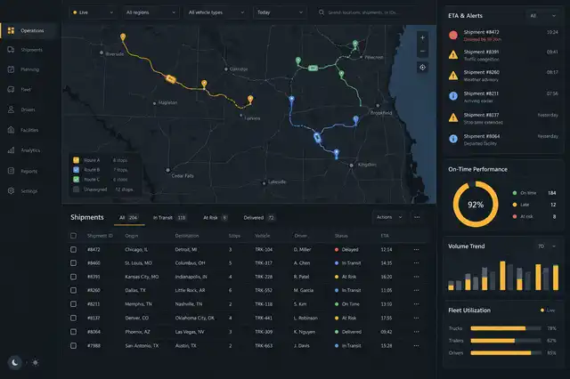Switch to the All shipments tab
The width and height of the screenshot is (570, 379).
(128, 218)
